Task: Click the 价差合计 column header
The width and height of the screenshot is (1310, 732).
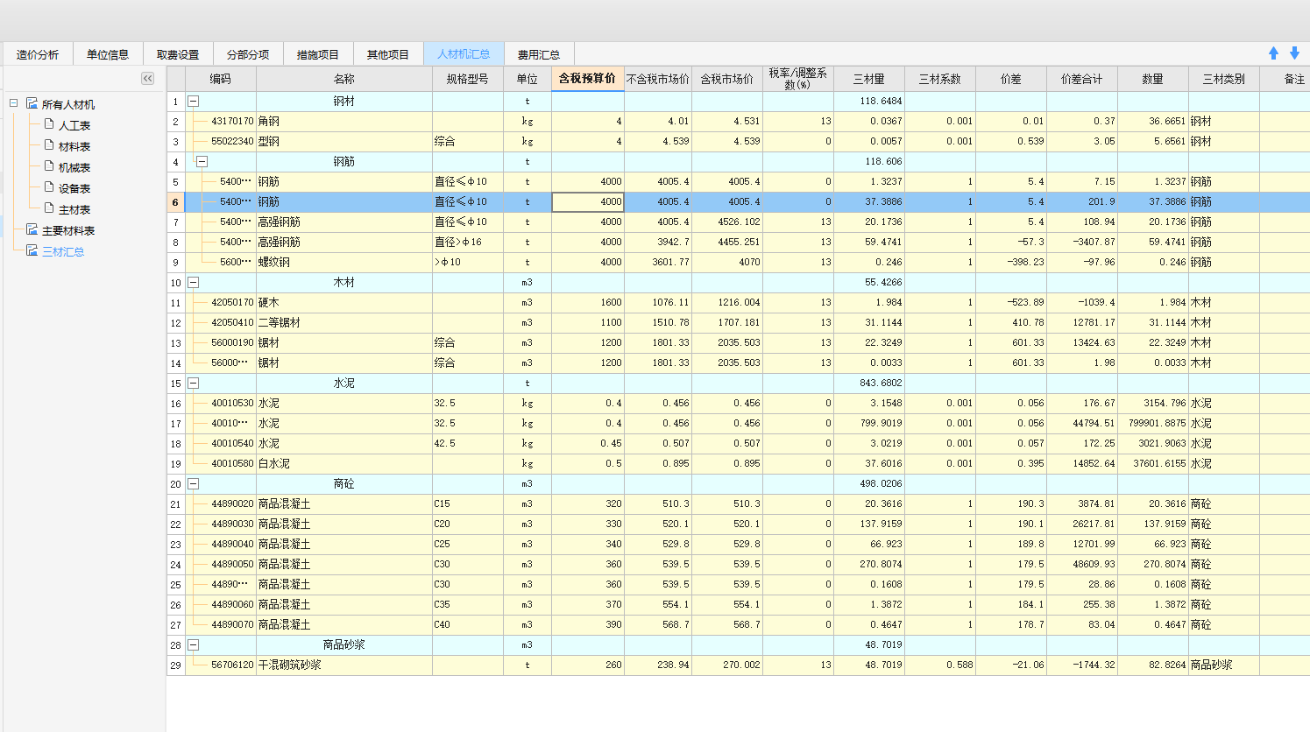Action: click(1082, 79)
